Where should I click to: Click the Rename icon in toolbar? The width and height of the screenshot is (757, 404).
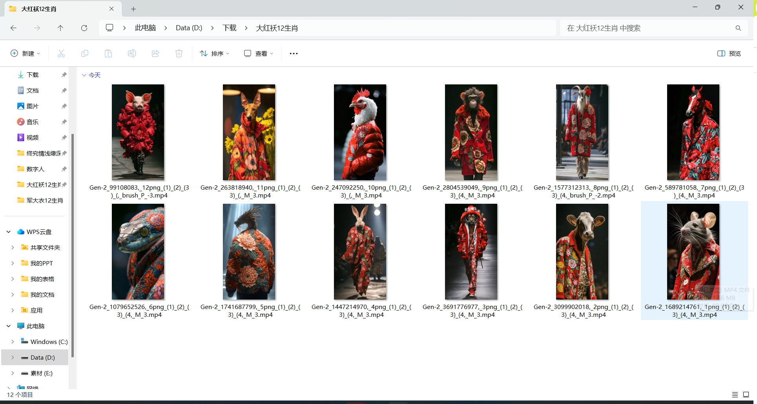pos(132,53)
